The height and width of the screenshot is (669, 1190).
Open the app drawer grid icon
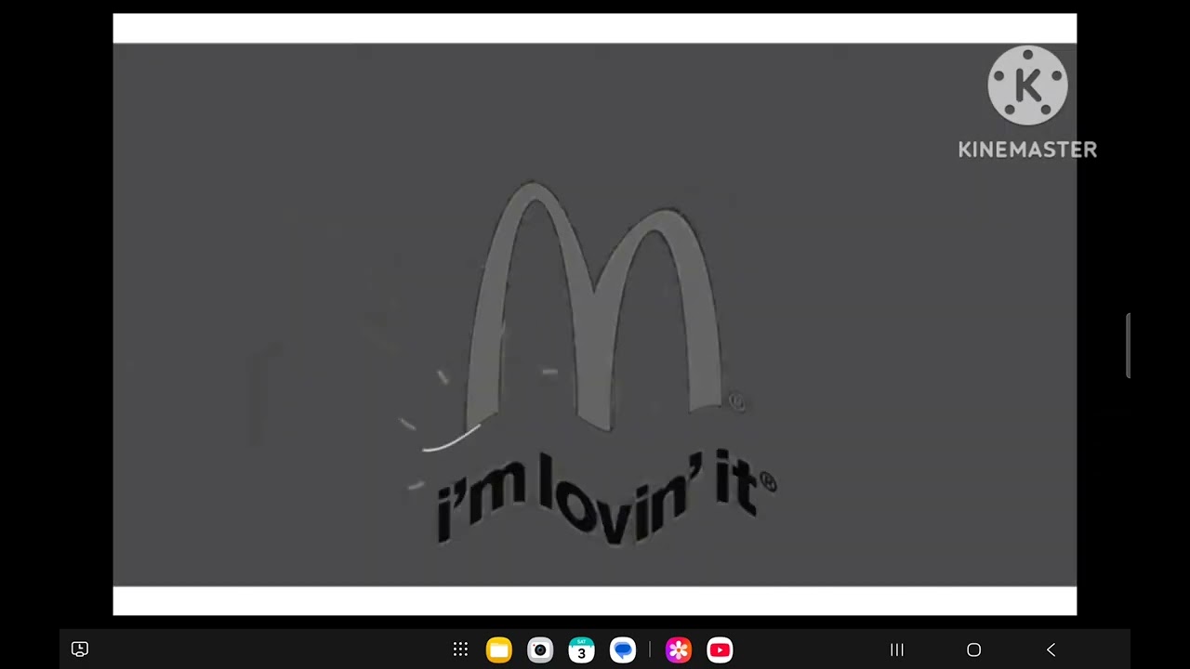coord(460,649)
